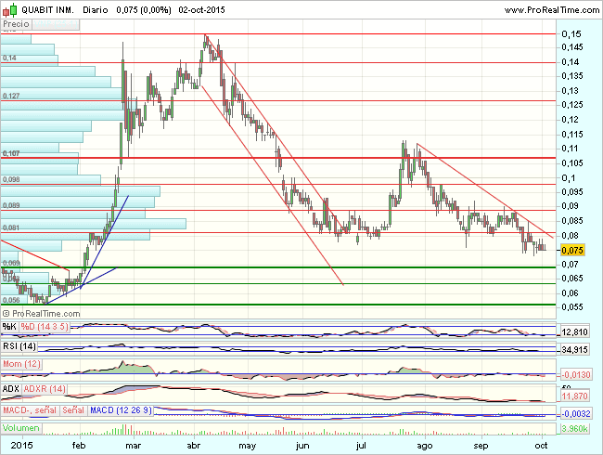Click the 0,055 price axis label
The image size is (603, 455).
(572, 307)
